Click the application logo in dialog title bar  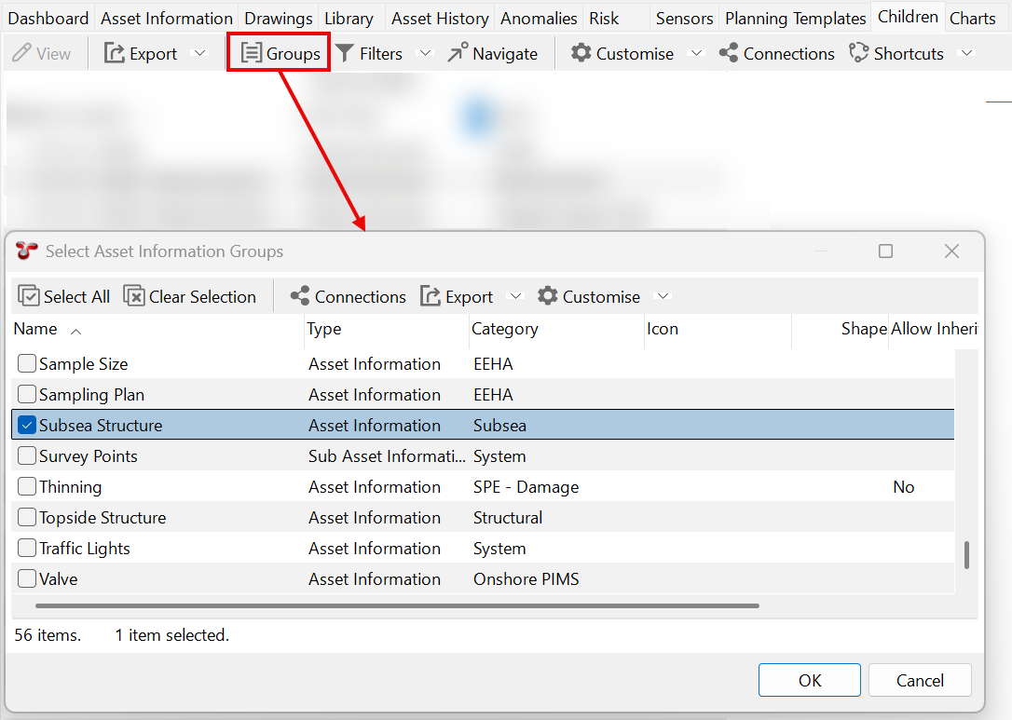point(26,251)
